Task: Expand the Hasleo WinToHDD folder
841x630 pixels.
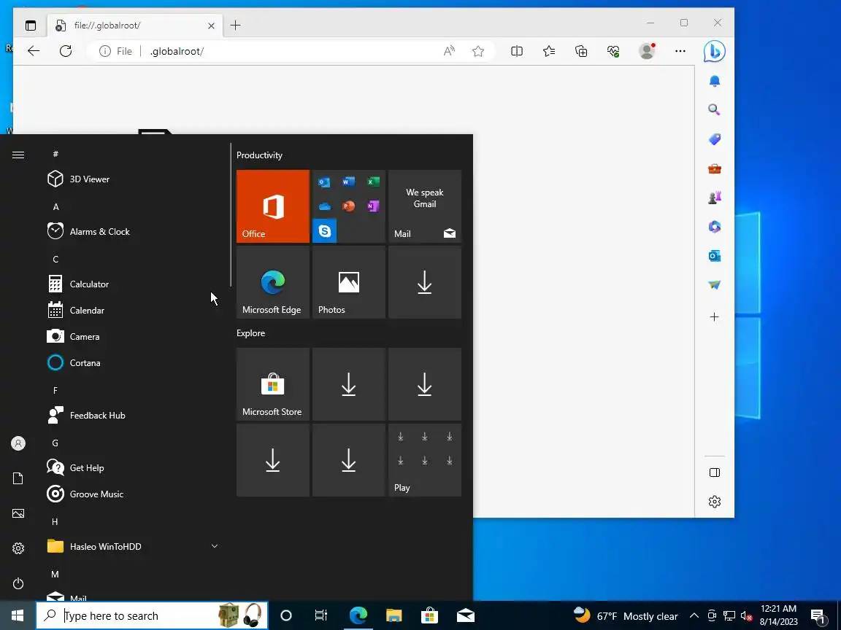Action: [131, 546]
